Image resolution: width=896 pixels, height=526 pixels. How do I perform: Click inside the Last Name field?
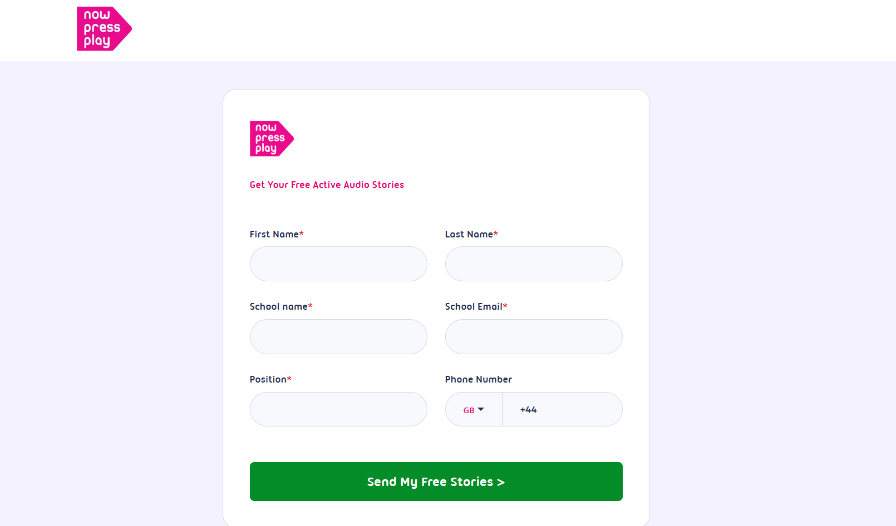(x=533, y=264)
